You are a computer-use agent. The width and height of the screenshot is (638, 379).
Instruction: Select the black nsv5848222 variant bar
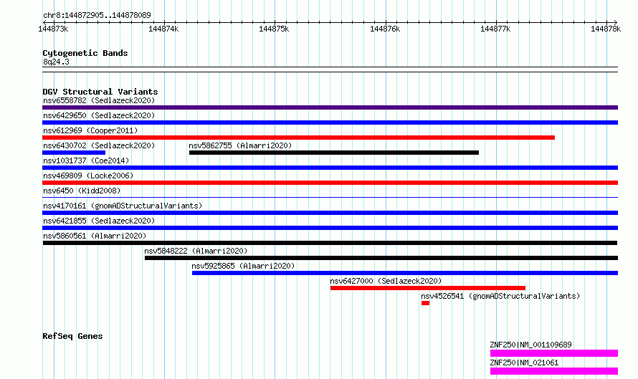coord(381,258)
